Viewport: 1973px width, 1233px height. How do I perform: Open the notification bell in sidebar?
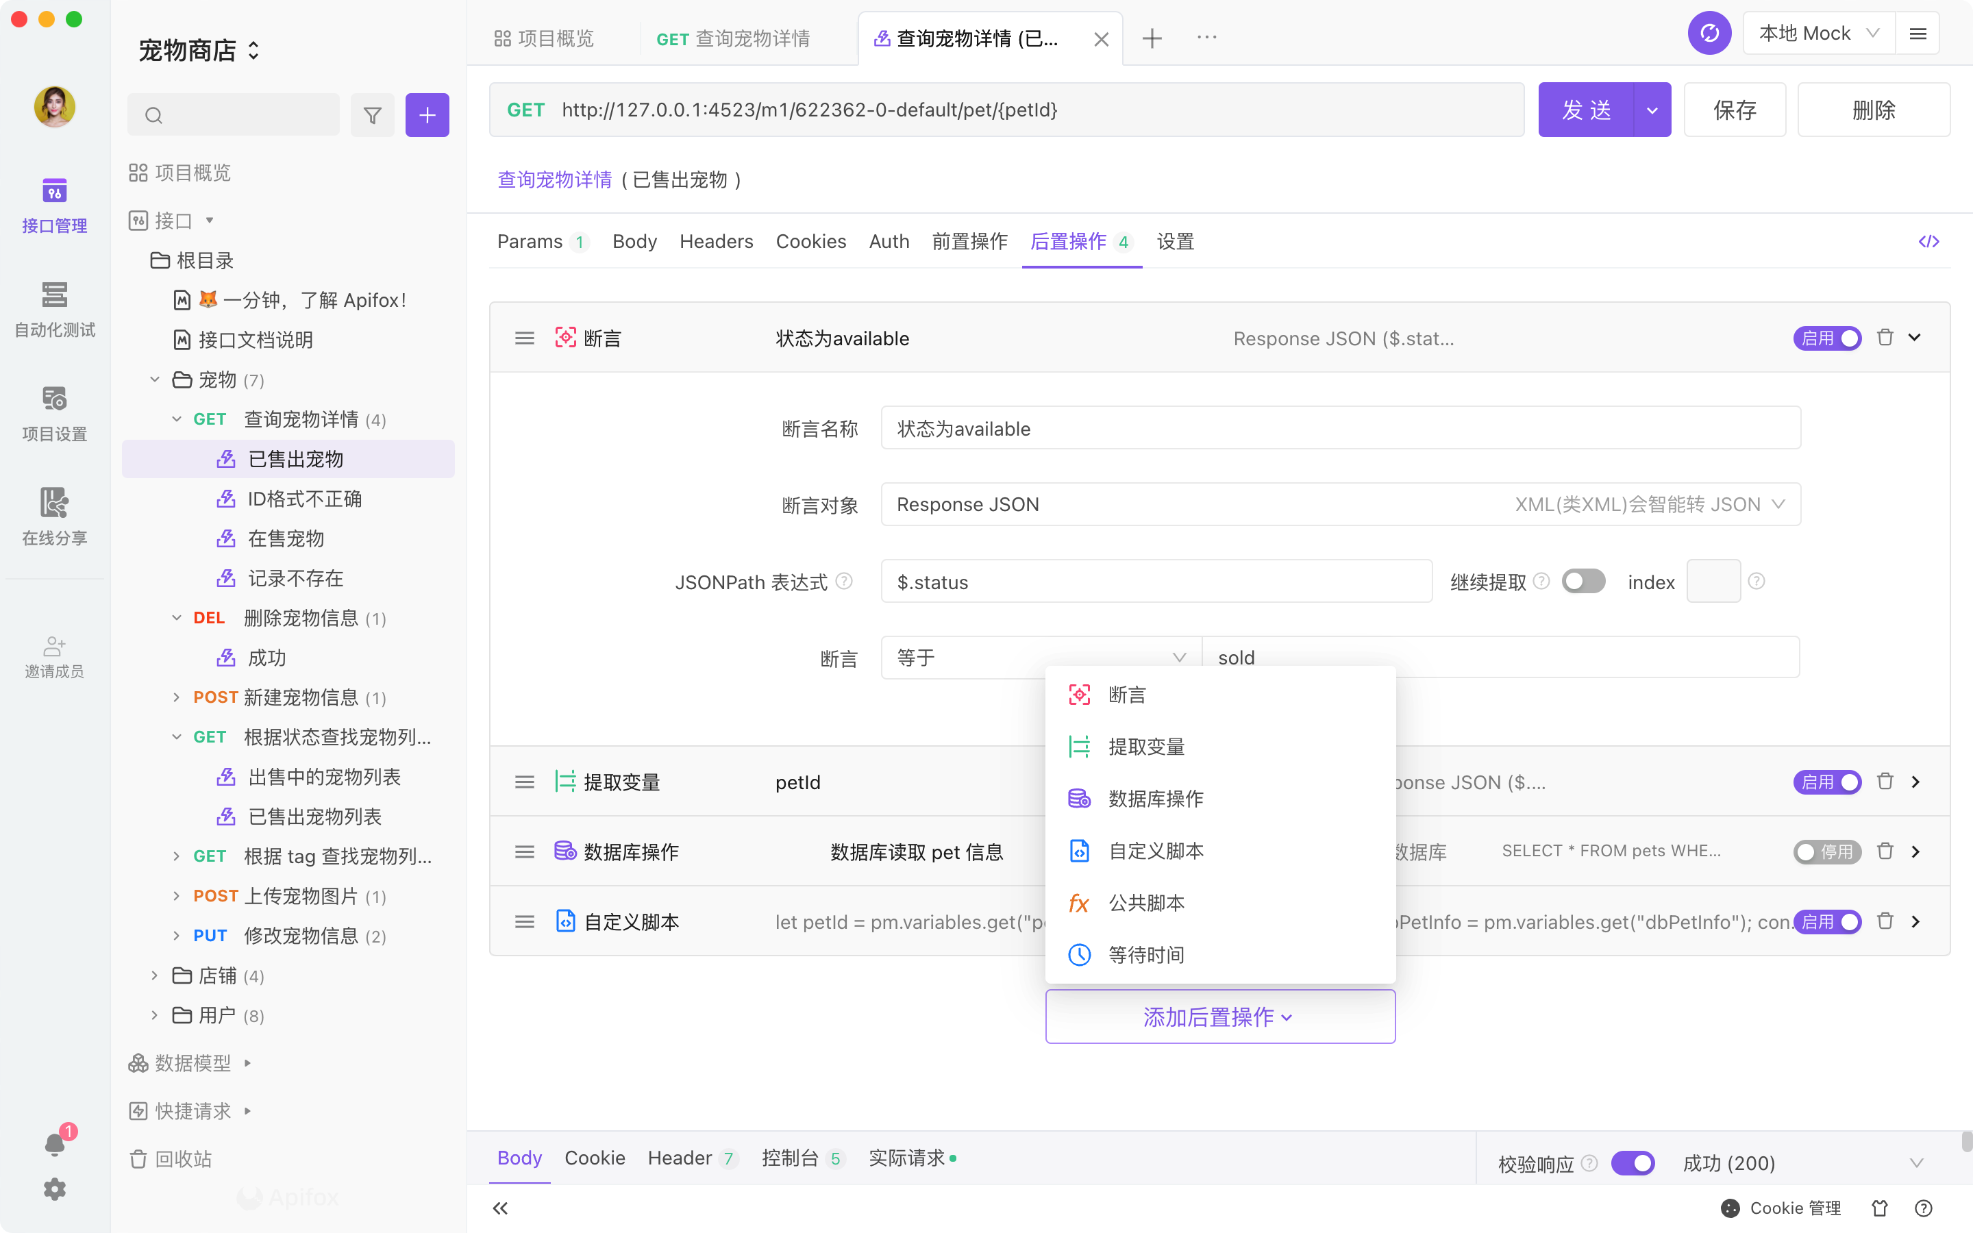tap(54, 1143)
